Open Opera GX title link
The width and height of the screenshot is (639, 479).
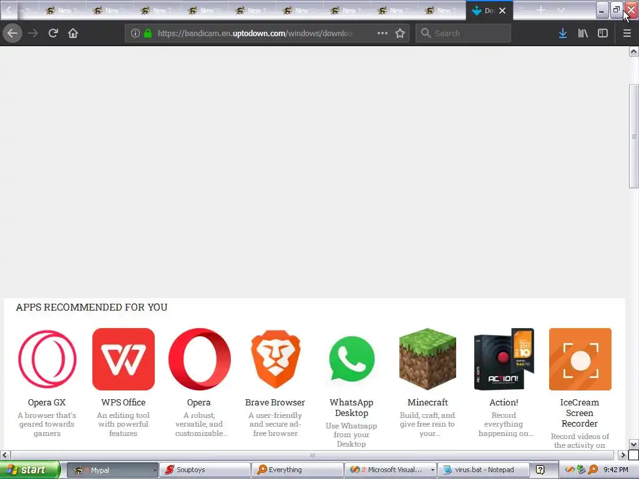point(47,402)
